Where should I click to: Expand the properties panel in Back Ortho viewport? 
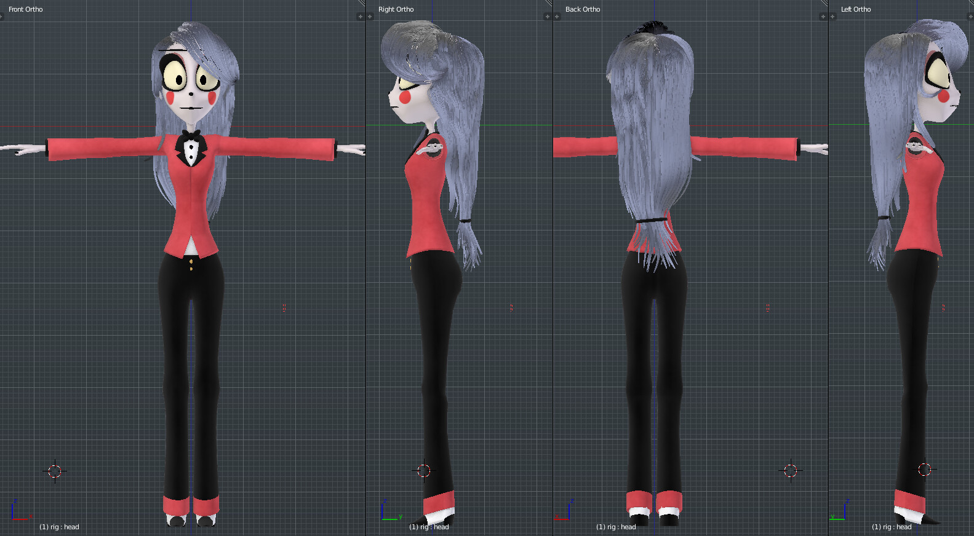point(823,17)
